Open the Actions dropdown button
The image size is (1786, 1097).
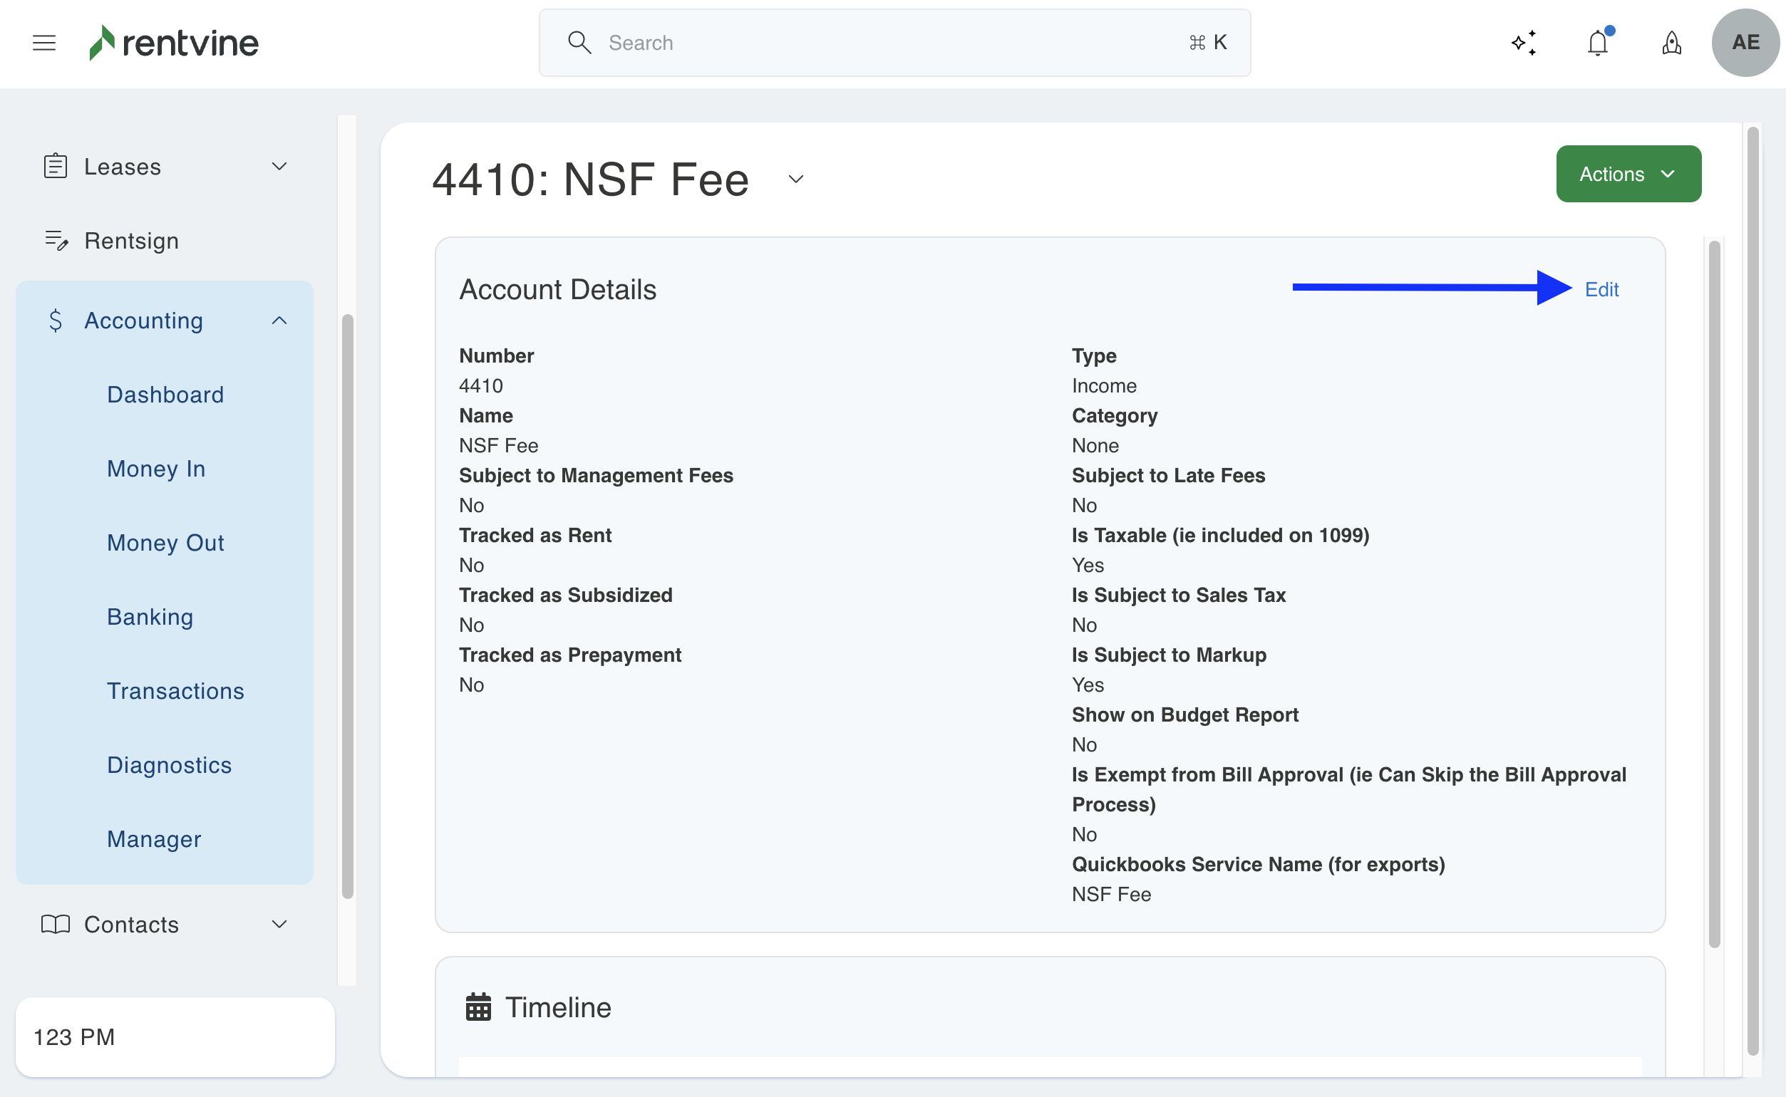1628,174
